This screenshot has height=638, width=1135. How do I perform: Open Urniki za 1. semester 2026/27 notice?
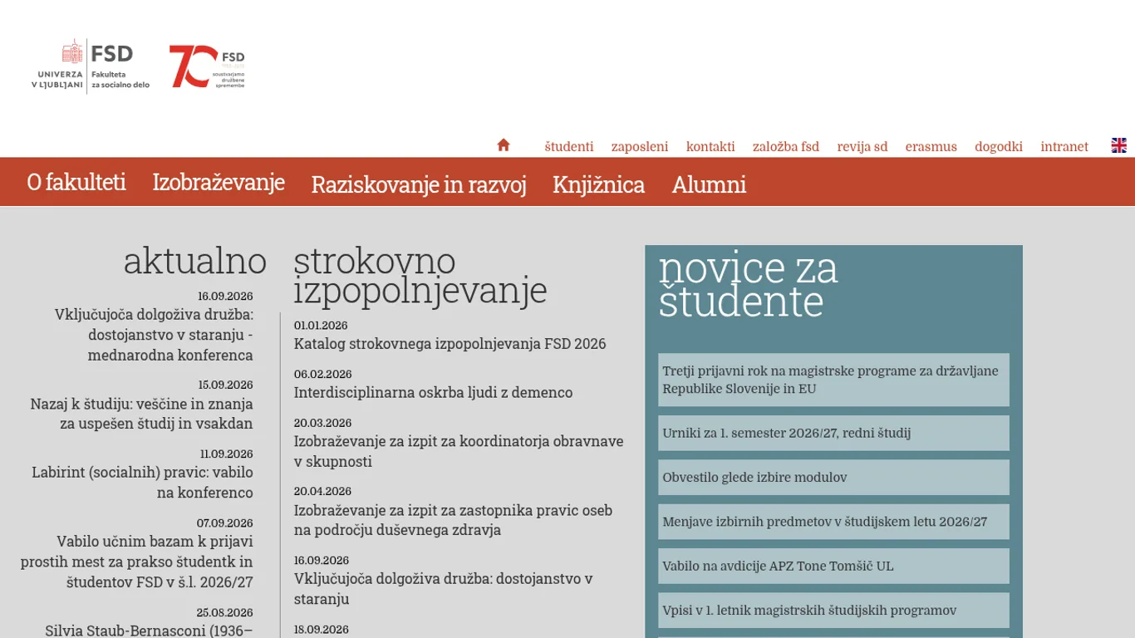tap(833, 433)
